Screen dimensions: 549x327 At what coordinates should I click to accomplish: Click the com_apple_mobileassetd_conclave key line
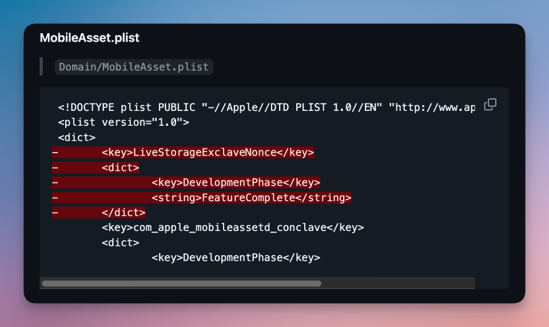pos(233,228)
